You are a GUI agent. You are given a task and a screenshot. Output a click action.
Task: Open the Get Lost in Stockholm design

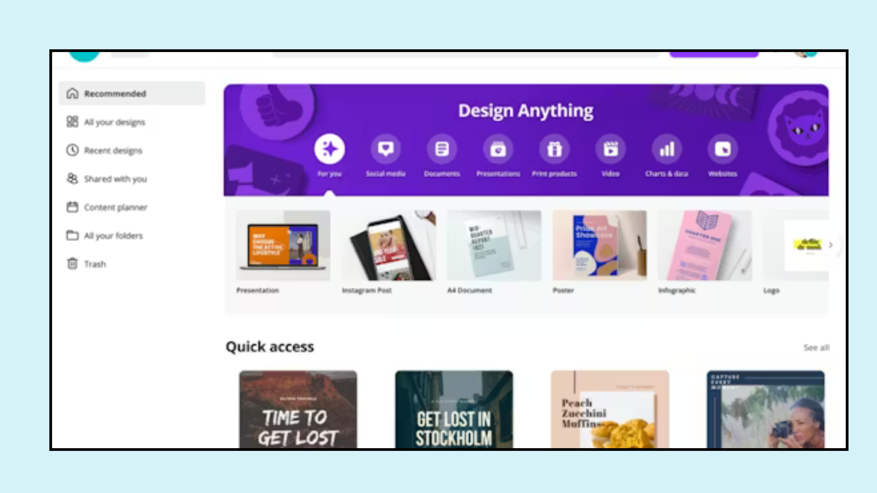pyautogui.click(x=454, y=409)
